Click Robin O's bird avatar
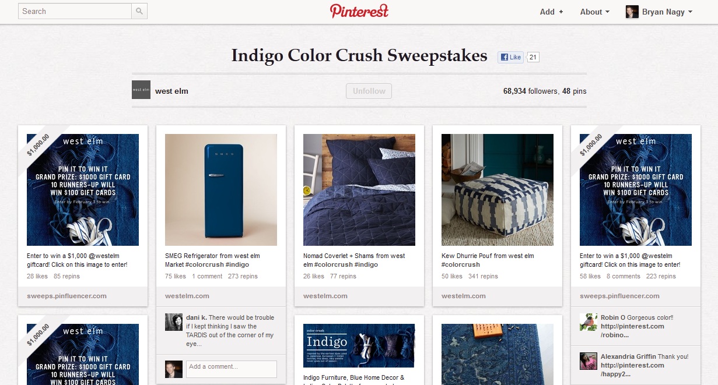The width and height of the screenshot is (718, 385). pyautogui.click(x=588, y=322)
